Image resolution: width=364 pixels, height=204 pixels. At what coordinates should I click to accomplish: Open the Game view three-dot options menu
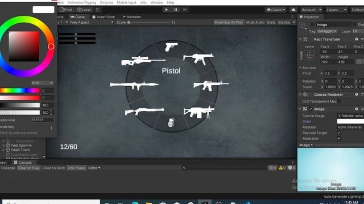(x=293, y=16)
